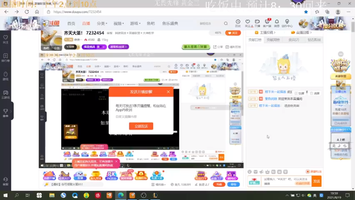
Task: Open the 鱼乐盛典 nav item
Action: 170,24
